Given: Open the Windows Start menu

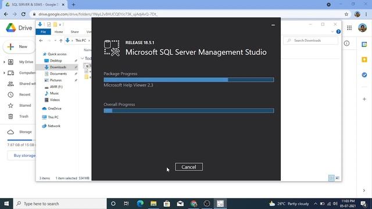Looking at the screenshot, I should (6, 204).
